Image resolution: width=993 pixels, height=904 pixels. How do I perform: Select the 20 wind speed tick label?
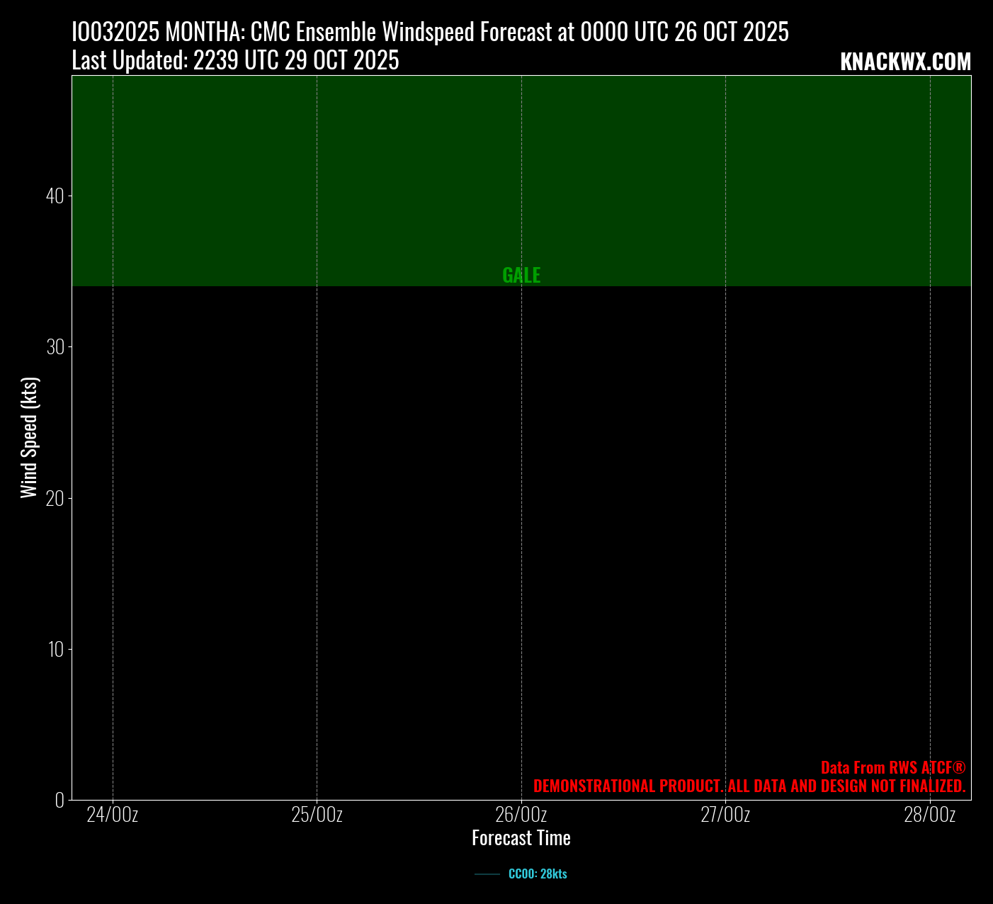point(55,498)
